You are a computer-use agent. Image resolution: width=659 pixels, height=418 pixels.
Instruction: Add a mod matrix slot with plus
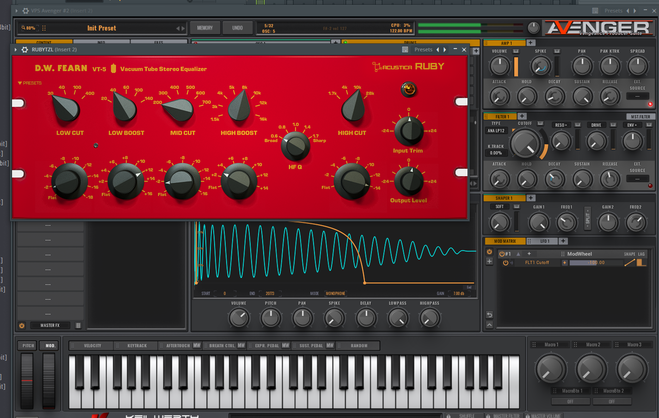click(489, 262)
